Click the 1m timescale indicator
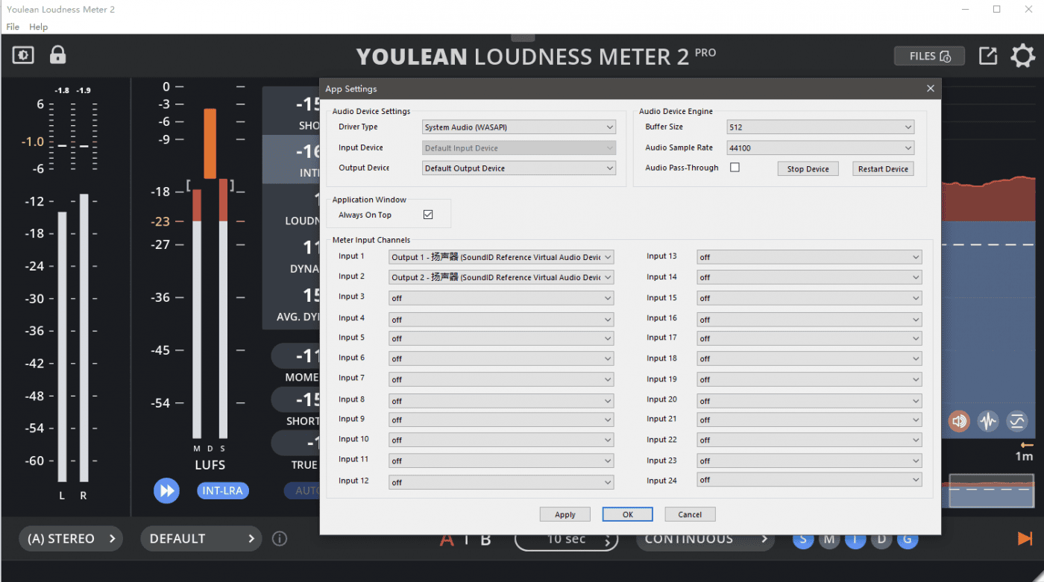This screenshot has width=1044, height=582. click(x=1025, y=456)
